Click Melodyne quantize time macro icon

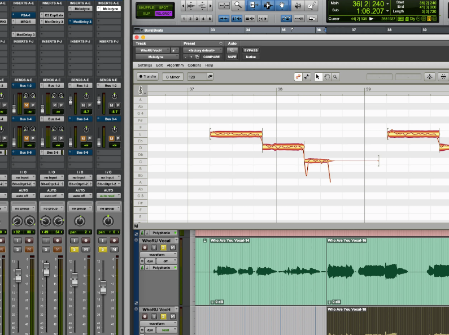[x=443, y=77]
